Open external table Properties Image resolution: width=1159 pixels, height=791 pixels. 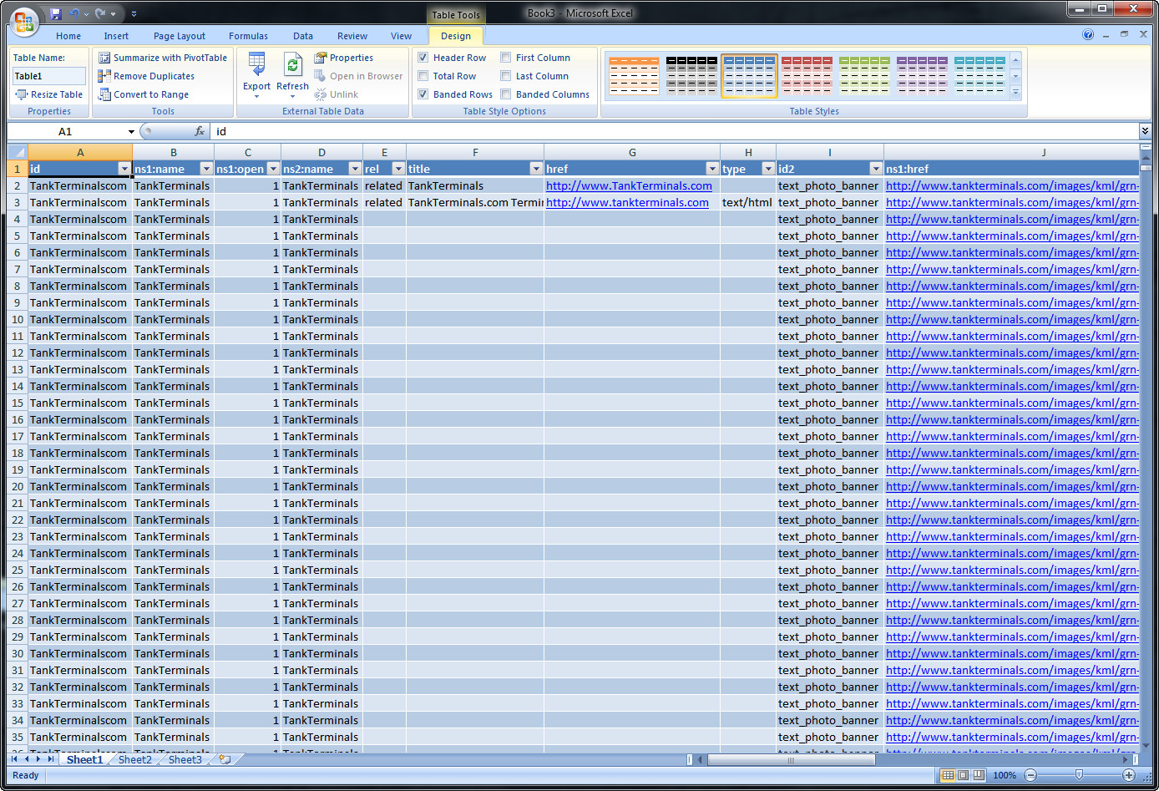344,58
